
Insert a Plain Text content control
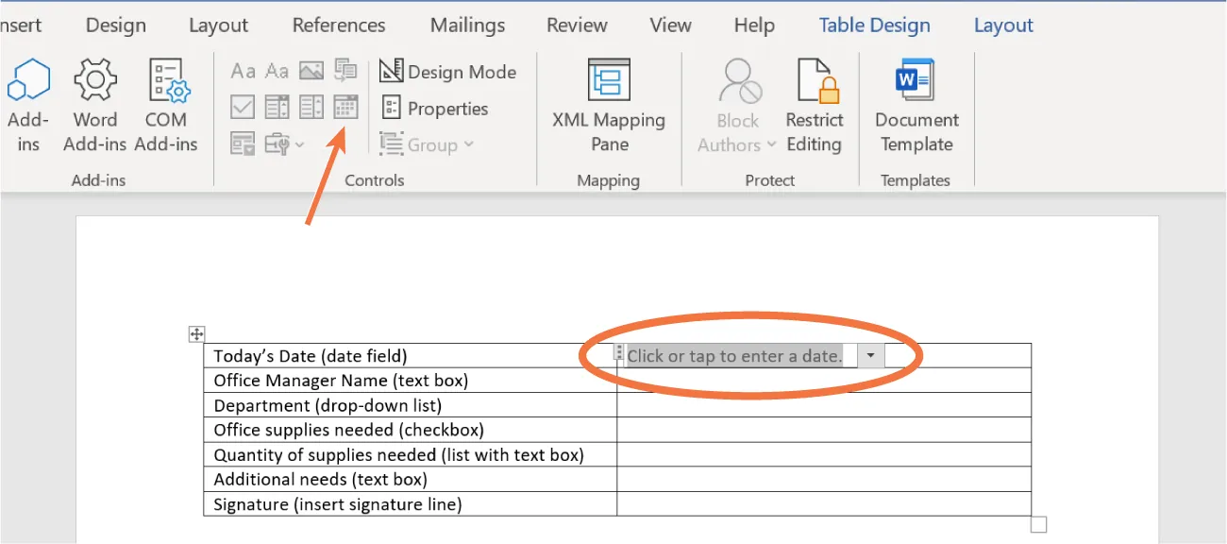(x=277, y=70)
